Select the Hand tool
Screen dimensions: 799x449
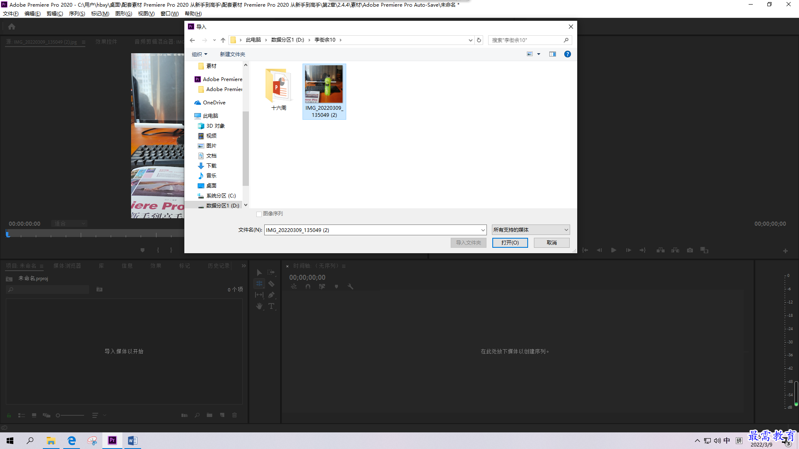coord(259,306)
